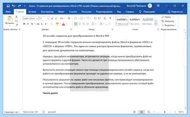Click the Increase Indent icon
This screenshot has height=117, width=190.
(x=99, y=18)
